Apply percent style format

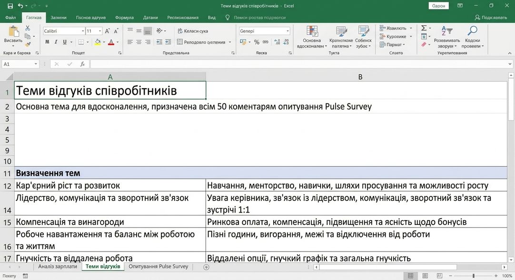(x=257, y=42)
